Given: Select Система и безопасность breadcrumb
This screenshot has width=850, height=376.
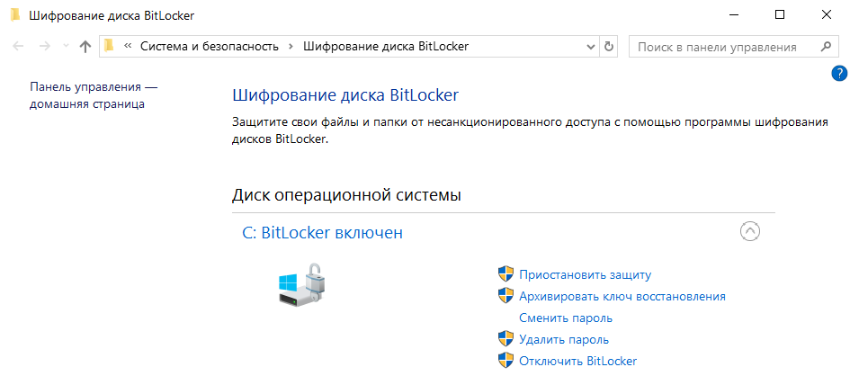Looking at the screenshot, I should [x=210, y=47].
